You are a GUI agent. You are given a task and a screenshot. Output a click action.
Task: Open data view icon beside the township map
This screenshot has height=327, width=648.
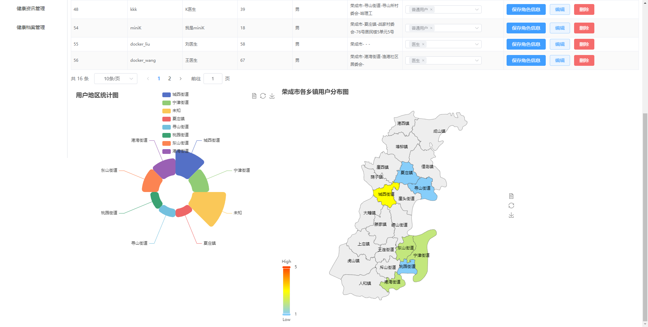[511, 196]
